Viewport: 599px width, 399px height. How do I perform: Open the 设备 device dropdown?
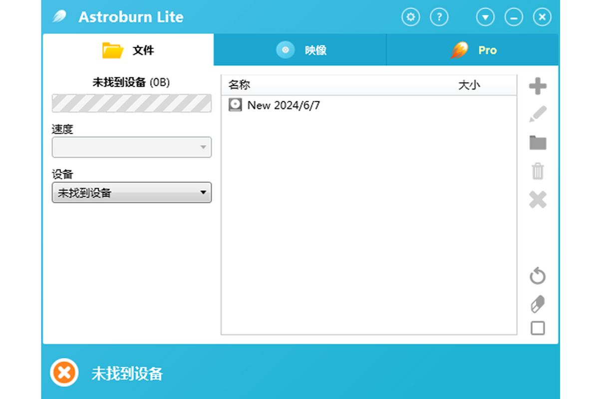tap(132, 193)
